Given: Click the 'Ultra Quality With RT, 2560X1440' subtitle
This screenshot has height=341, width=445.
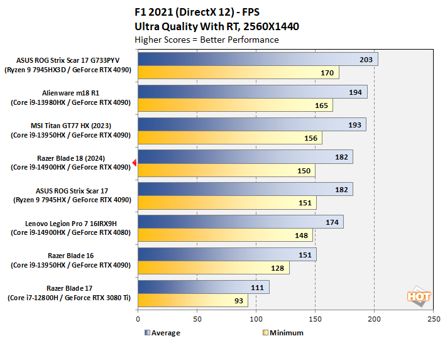Looking at the screenshot, I should pyautogui.click(x=217, y=26).
